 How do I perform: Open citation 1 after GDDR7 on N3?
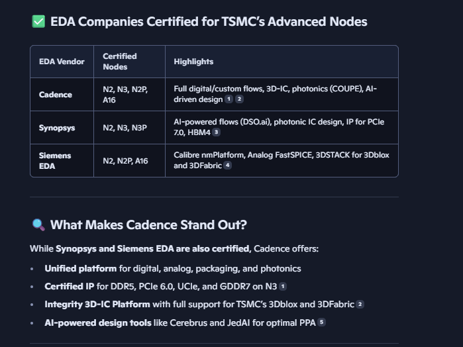click(x=283, y=287)
